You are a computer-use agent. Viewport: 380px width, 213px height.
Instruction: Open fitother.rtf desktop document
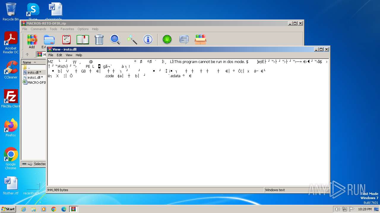point(11,186)
